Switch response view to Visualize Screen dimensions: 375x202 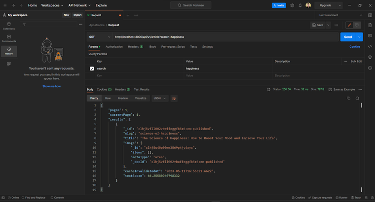pos(141,99)
